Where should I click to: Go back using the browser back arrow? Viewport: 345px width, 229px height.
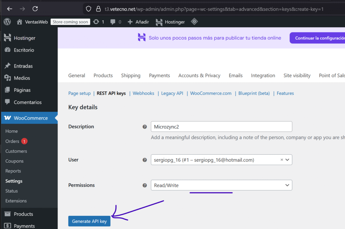(10, 9)
